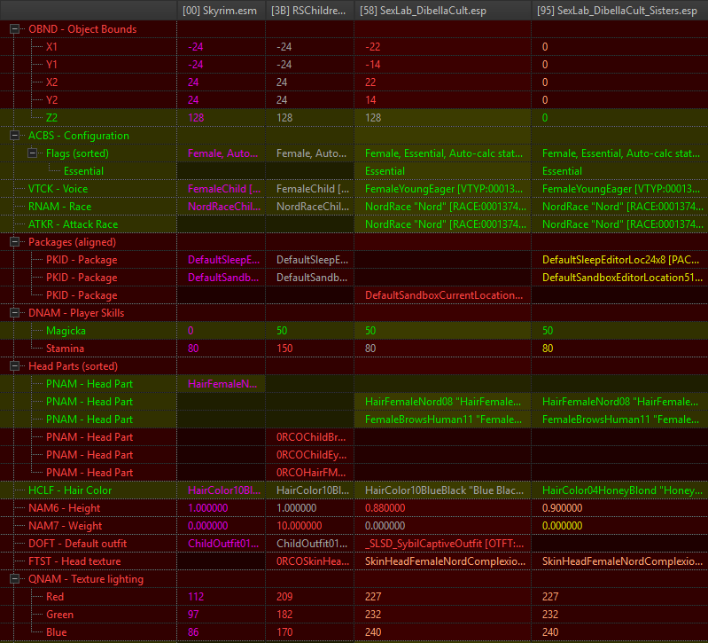Select the Blue texture lighting row label
This screenshot has height=643, width=708.
tap(56, 632)
